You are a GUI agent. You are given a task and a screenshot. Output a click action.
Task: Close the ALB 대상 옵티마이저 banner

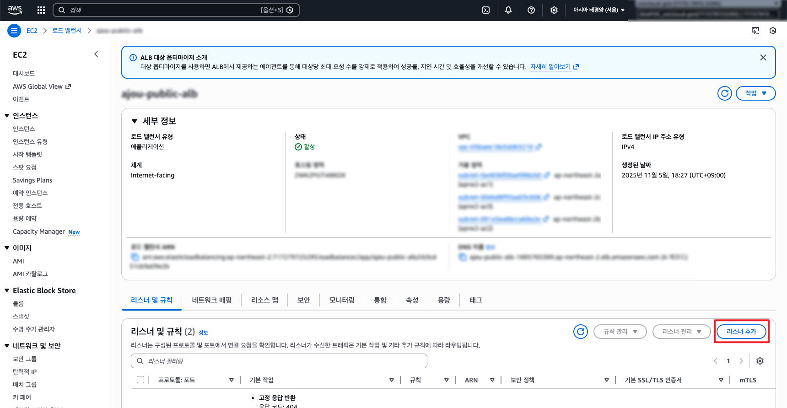pos(763,58)
